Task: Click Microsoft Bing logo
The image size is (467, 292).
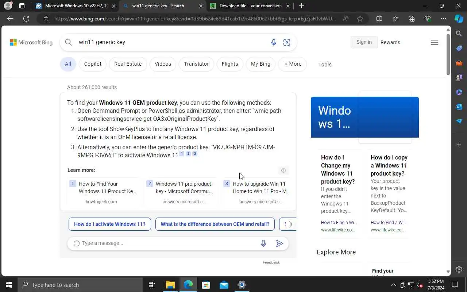Action: 31,42
